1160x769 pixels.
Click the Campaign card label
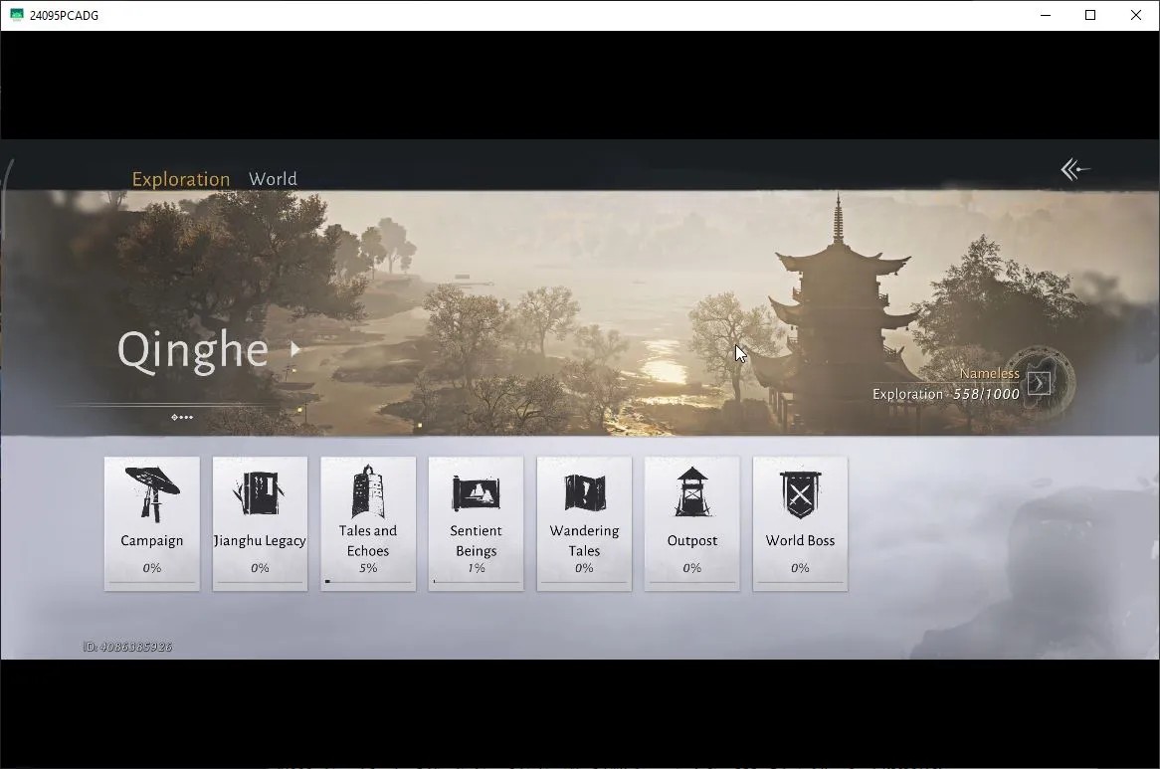pyautogui.click(x=151, y=540)
